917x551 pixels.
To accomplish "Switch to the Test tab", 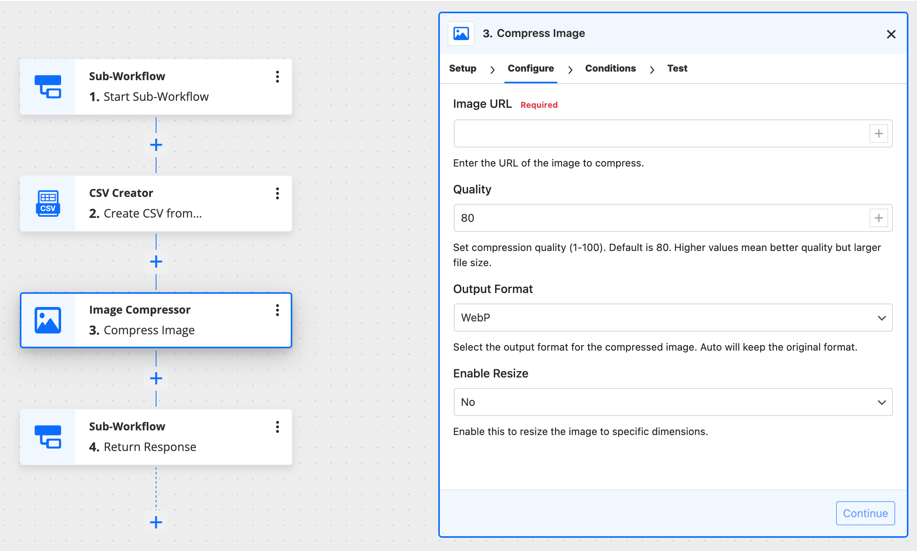I will click(x=677, y=68).
